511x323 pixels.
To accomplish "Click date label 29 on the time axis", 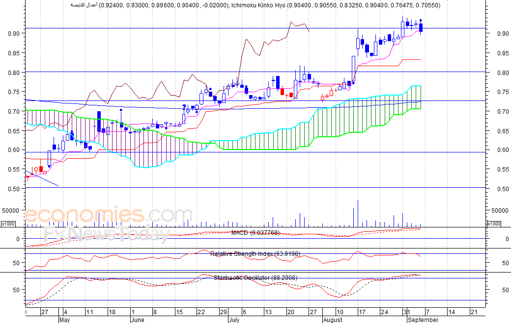I will 223,312.
